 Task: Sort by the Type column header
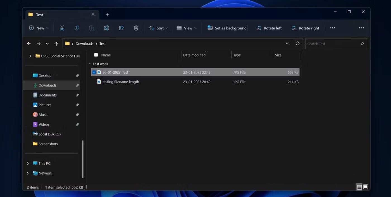(237, 55)
